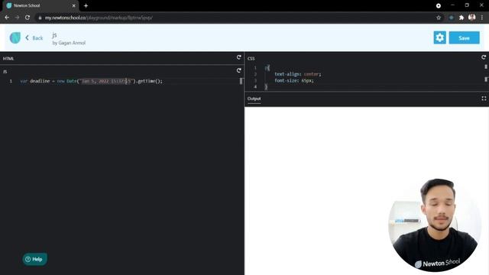Expand output to fullscreen

[484, 99]
